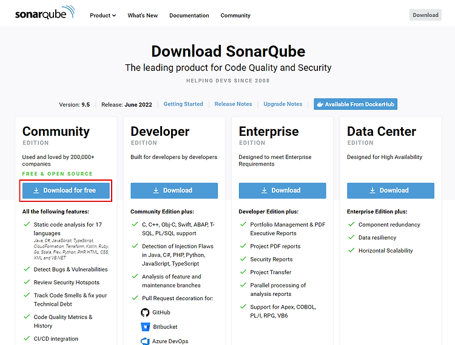Open the Community nav link

[235, 15]
